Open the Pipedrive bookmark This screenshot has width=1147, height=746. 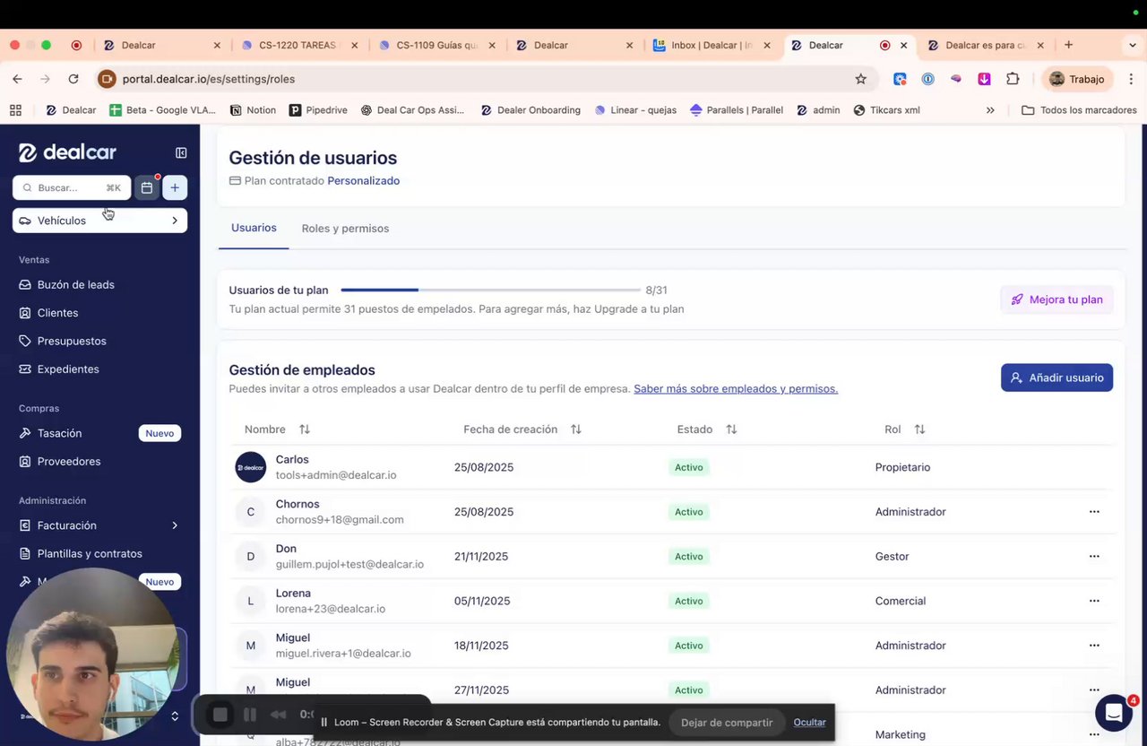[318, 110]
